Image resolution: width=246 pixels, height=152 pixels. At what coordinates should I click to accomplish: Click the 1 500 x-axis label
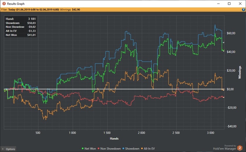click(x=107, y=133)
